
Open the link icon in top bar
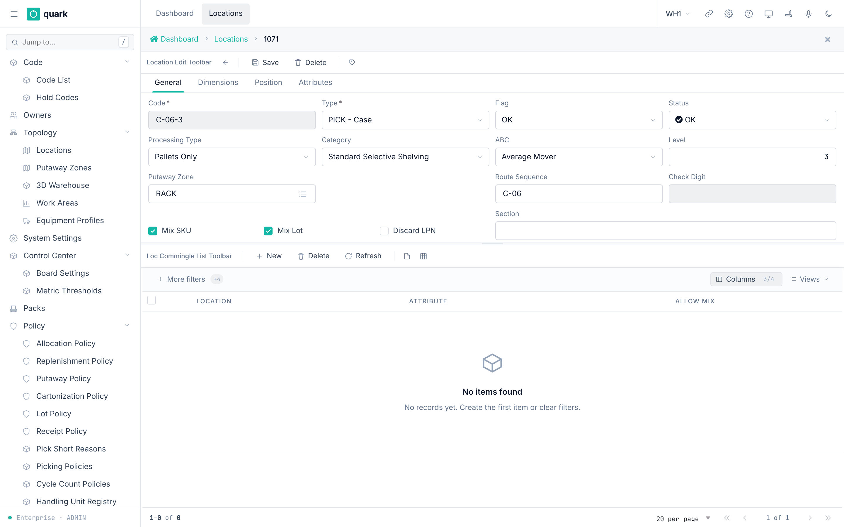[709, 14]
